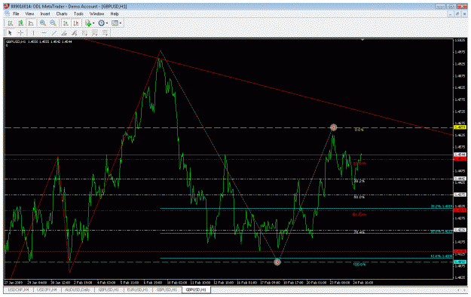Image resolution: width=471 pixels, height=297 pixels.
Task: Click the active GBPUSD,H1 tab
Action: (196, 289)
